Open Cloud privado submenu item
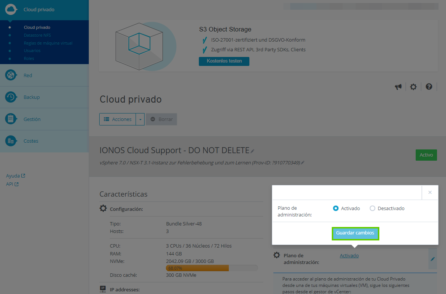Viewport: 446px width, 294px height. pyautogui.click(x=37, y=27)
